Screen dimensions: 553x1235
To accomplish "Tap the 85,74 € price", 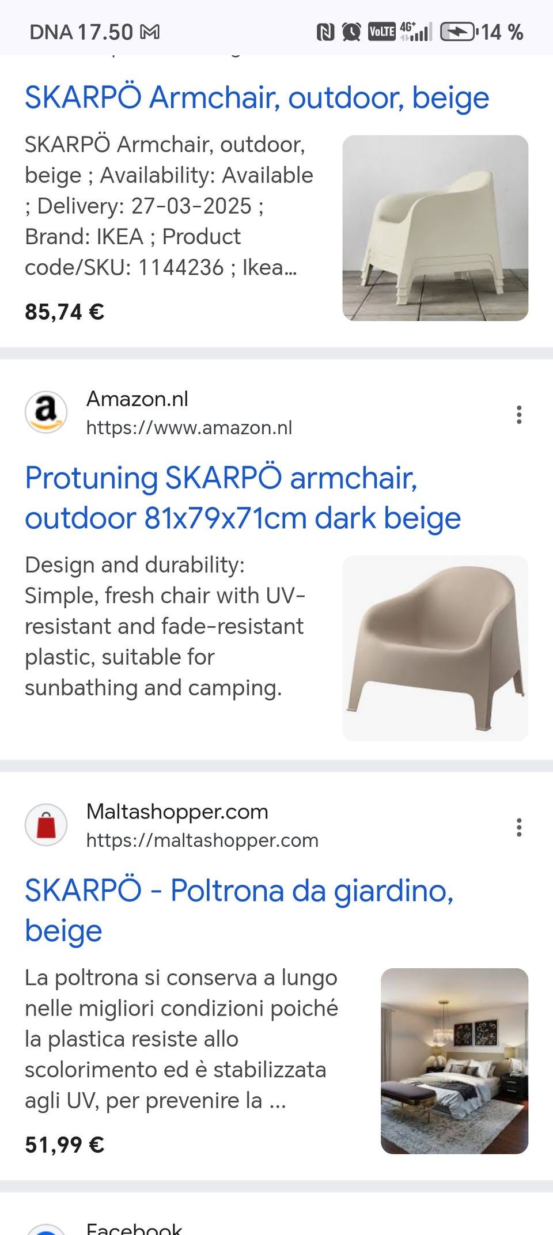I will (x=65, y=312).
